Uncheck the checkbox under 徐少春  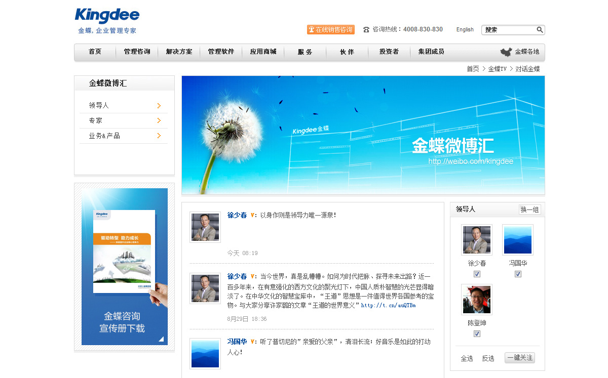(477, 274)
